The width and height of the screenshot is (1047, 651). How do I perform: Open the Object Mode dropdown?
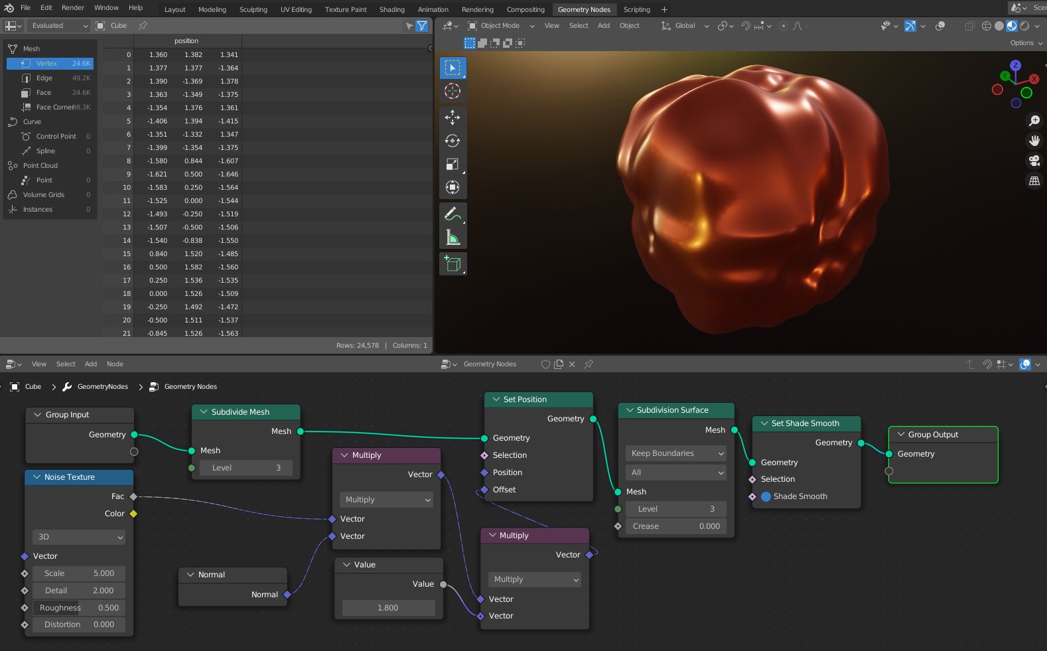[501, 26]
